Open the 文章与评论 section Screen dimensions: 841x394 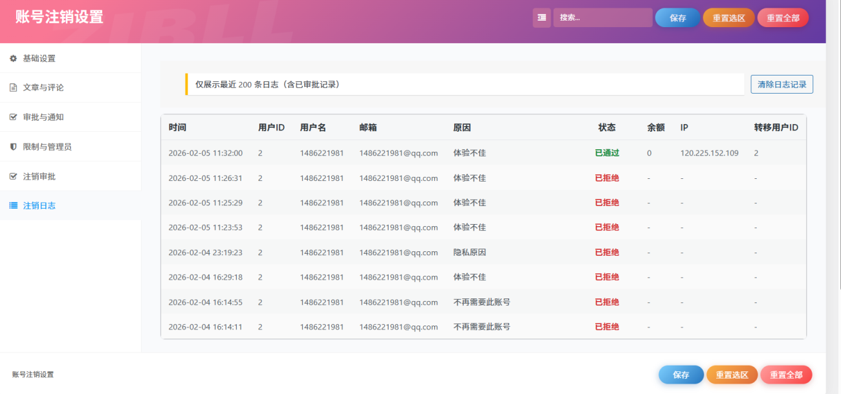pyautogui.click(x=43, y=88)
